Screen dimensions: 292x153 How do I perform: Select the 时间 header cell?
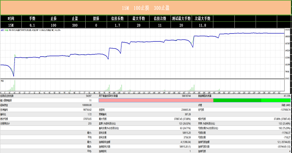[x=11, y=19]
